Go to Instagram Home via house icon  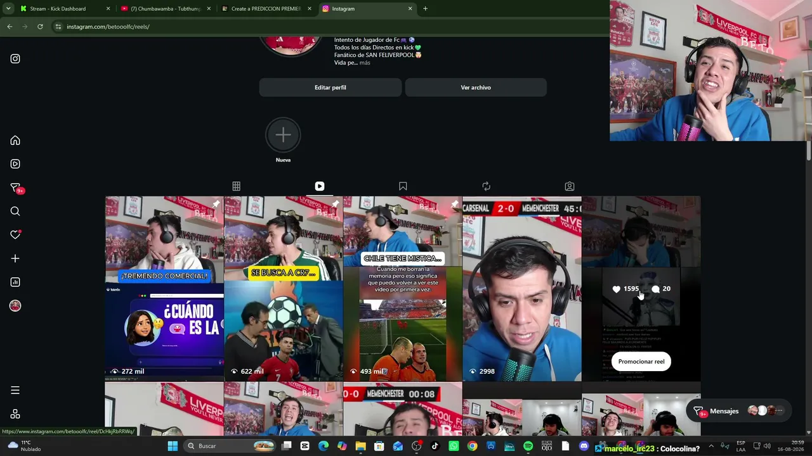(x=15, y=141)
